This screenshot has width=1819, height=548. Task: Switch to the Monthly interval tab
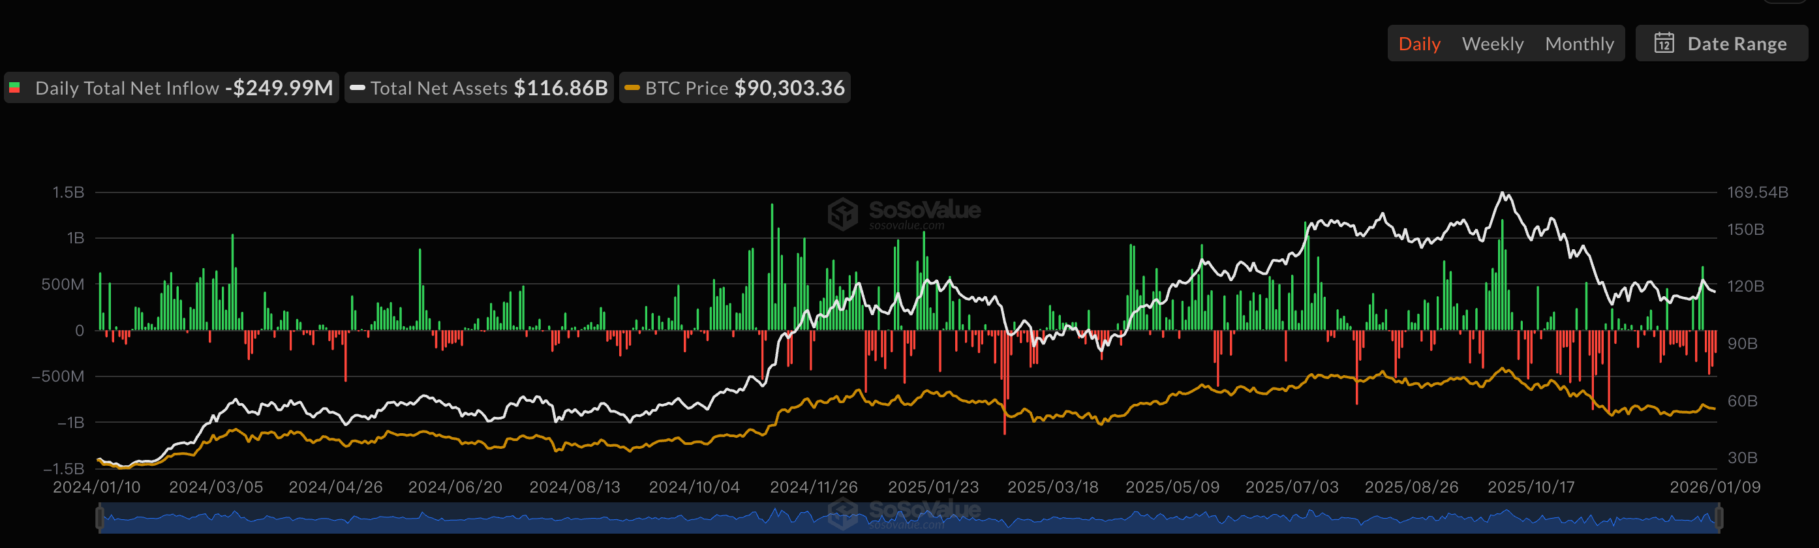tap(1579, 44)
